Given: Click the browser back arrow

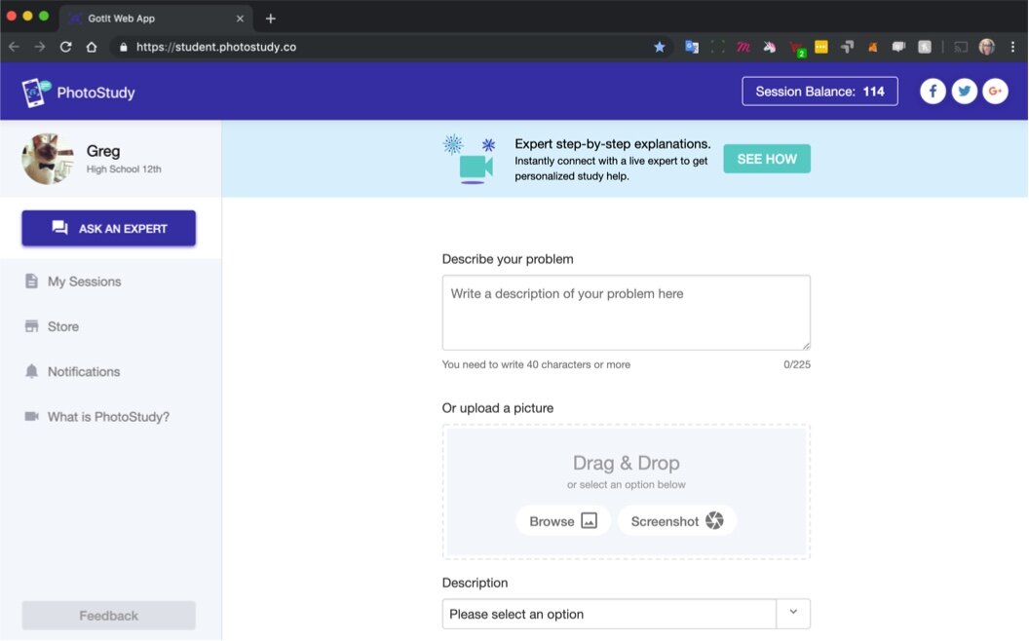Looking at the screenshot, I should (14, 47).
